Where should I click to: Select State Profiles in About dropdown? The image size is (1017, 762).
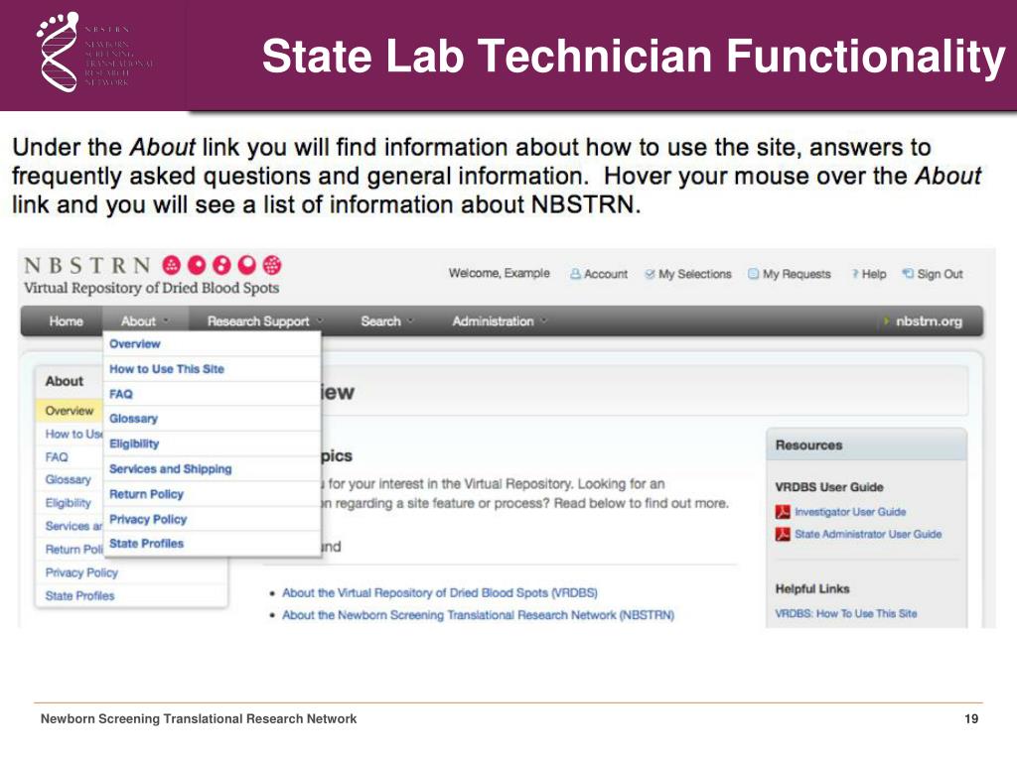coord(213,544)
